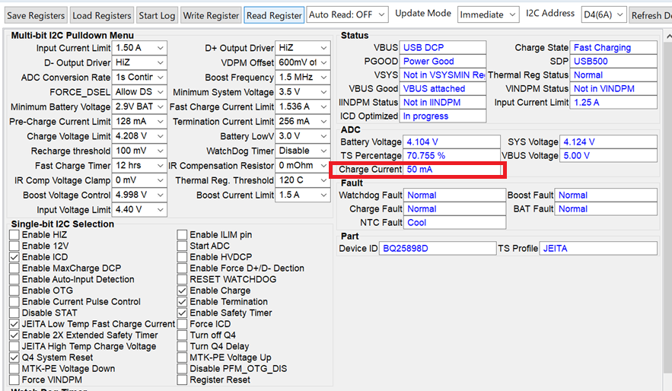
Task: Open the VDPM Offset dropdown
Action: (303, 62)
